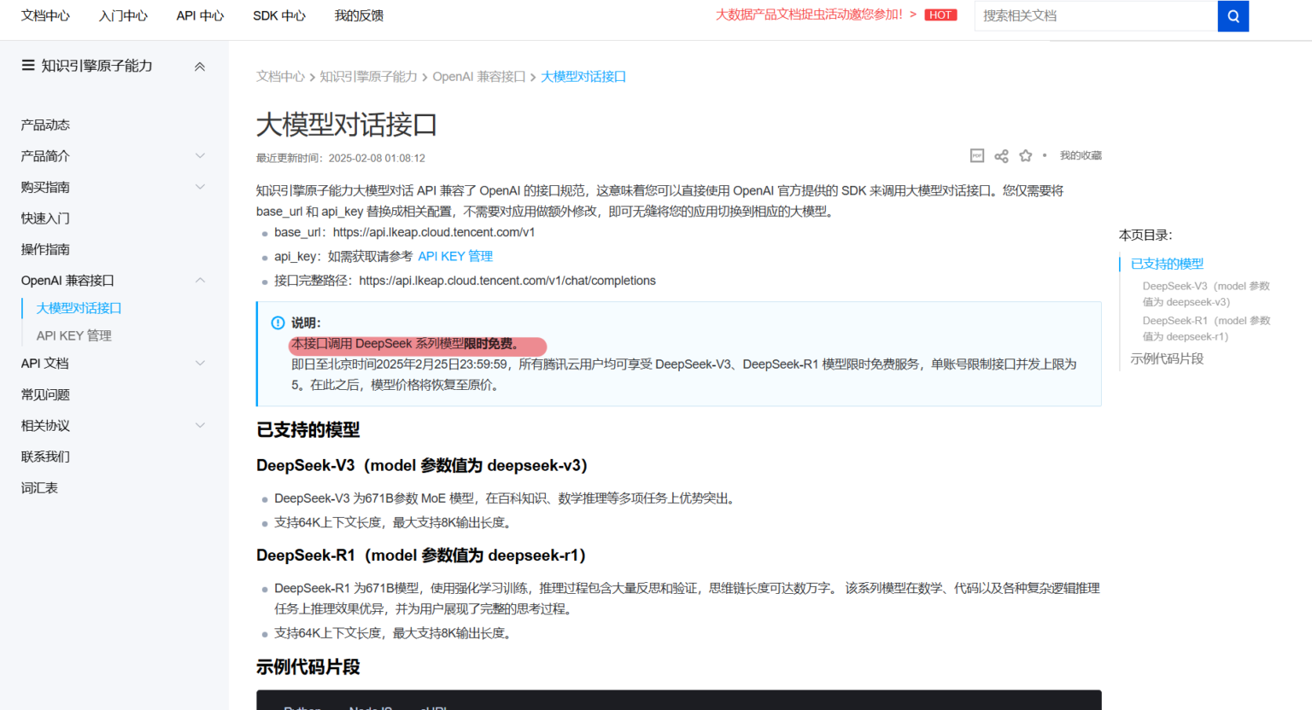Focus the 搜索相关文档 search field

(1096, 15)
